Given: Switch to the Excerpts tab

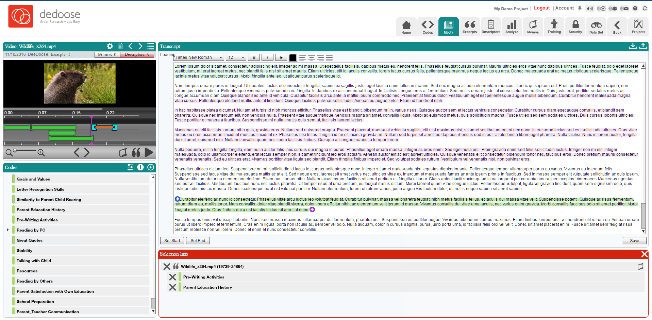Looking at the screenshot, I should 469,27.
